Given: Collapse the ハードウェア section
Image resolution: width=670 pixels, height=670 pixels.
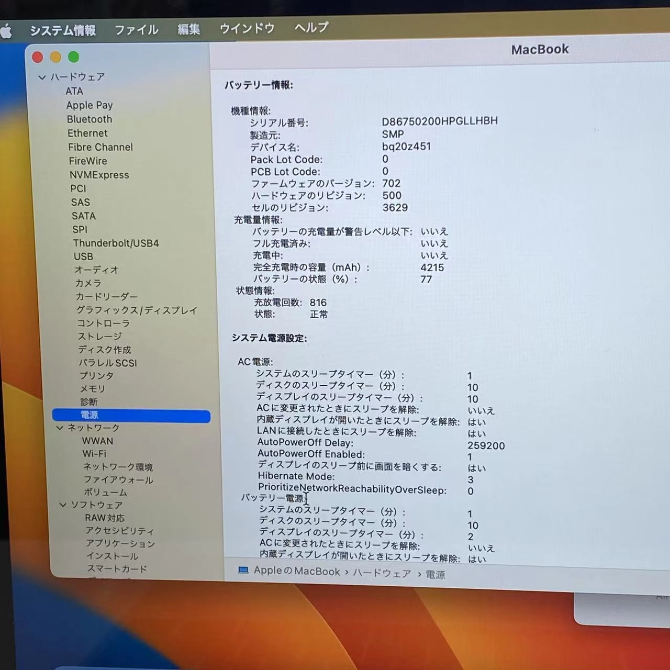Looking at the screenshot, I should [x=42, y=76].
